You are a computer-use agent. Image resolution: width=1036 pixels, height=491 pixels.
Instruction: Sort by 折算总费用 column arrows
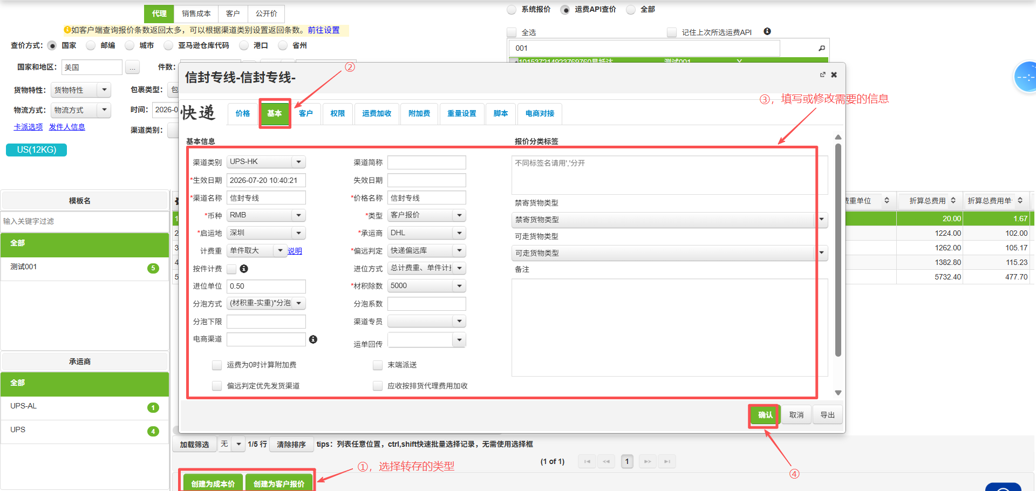click(x=953, y=200)
